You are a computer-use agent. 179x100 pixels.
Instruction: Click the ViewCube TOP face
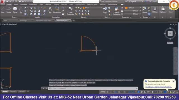pos(170,33)
